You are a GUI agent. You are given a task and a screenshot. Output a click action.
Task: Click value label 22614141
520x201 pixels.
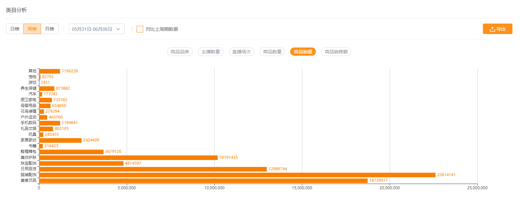pos(446,175)
